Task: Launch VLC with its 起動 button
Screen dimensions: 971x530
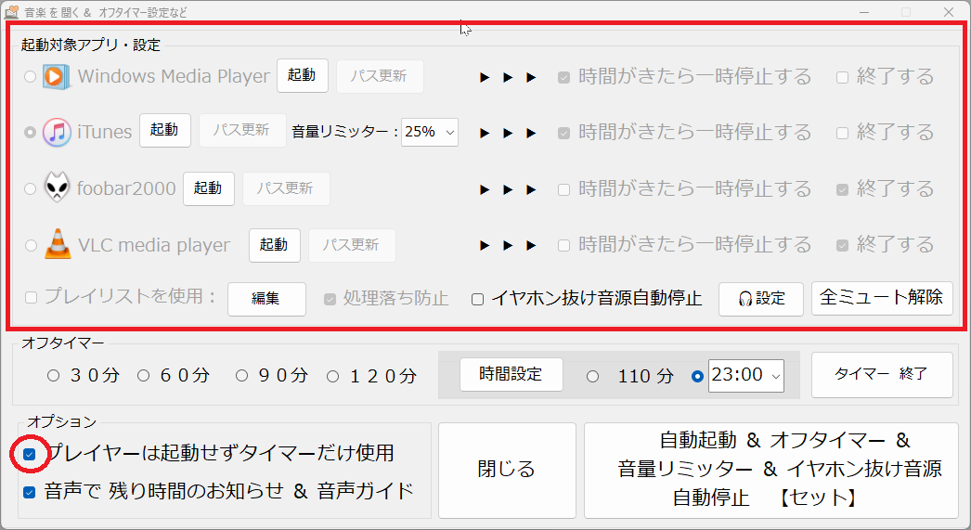Action: (x=275, y=245)
